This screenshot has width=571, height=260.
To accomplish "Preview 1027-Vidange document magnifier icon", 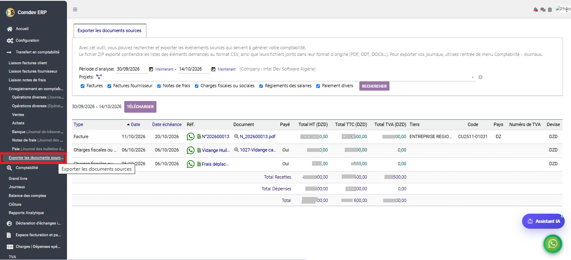I will click(236, 150).
